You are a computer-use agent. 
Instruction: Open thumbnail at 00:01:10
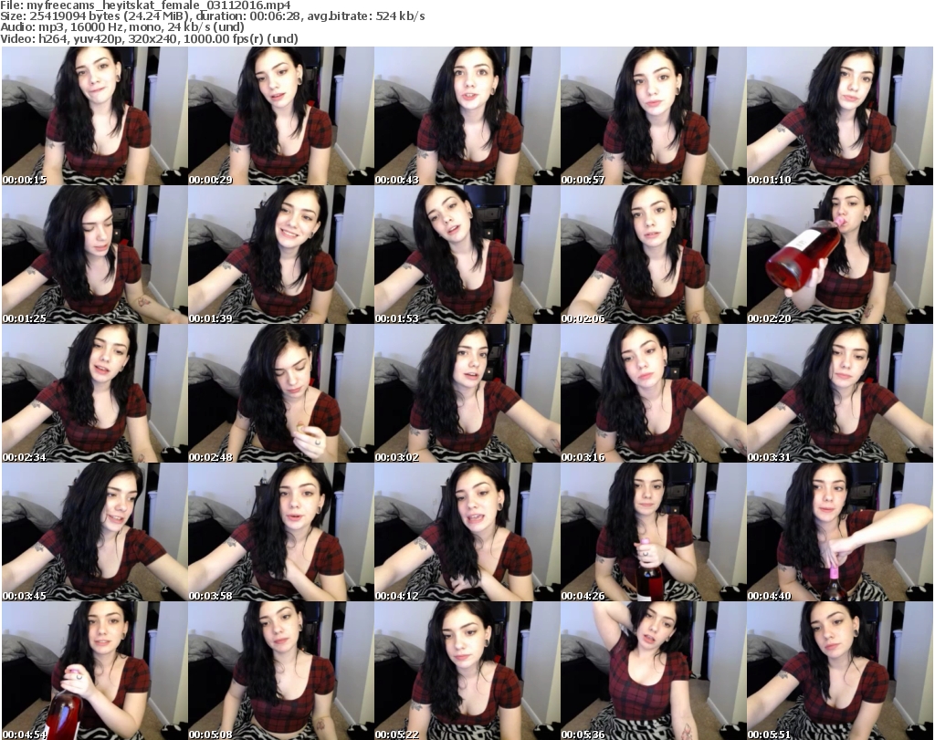(x=840, y=116)
